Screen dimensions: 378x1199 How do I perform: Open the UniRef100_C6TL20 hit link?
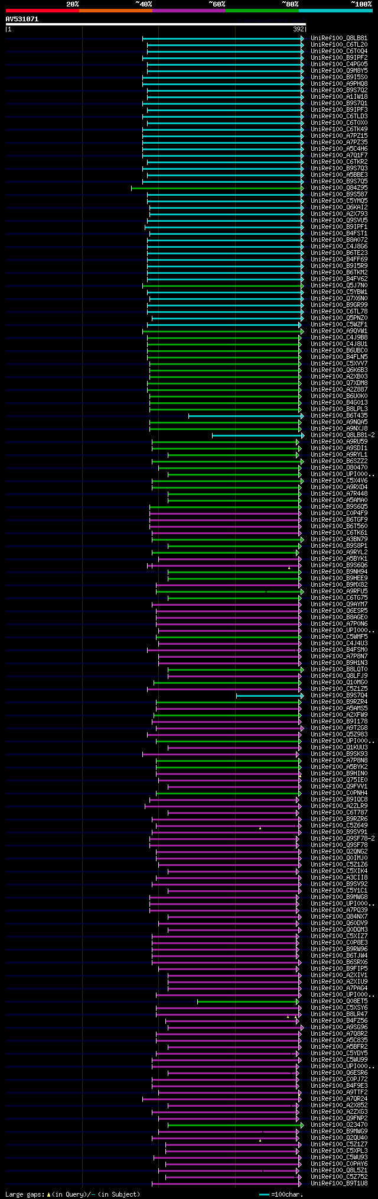tap(339, 45)
